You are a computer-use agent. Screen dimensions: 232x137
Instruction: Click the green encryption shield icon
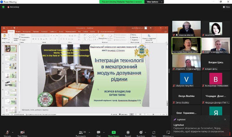(3, 7)
